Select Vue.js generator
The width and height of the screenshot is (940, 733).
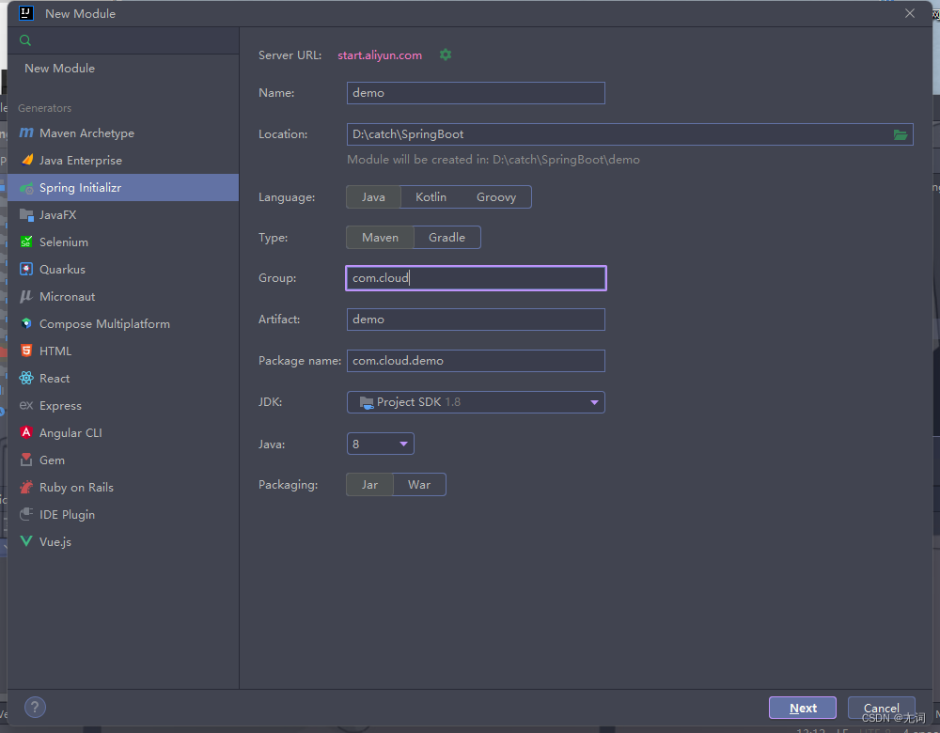click(123, 542)
